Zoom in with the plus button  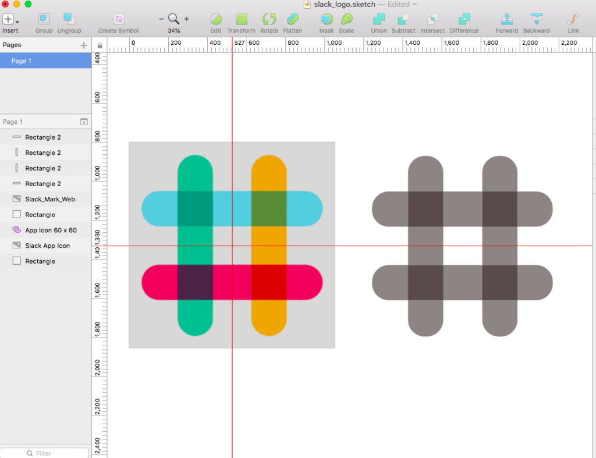click(x=187, y=19)
